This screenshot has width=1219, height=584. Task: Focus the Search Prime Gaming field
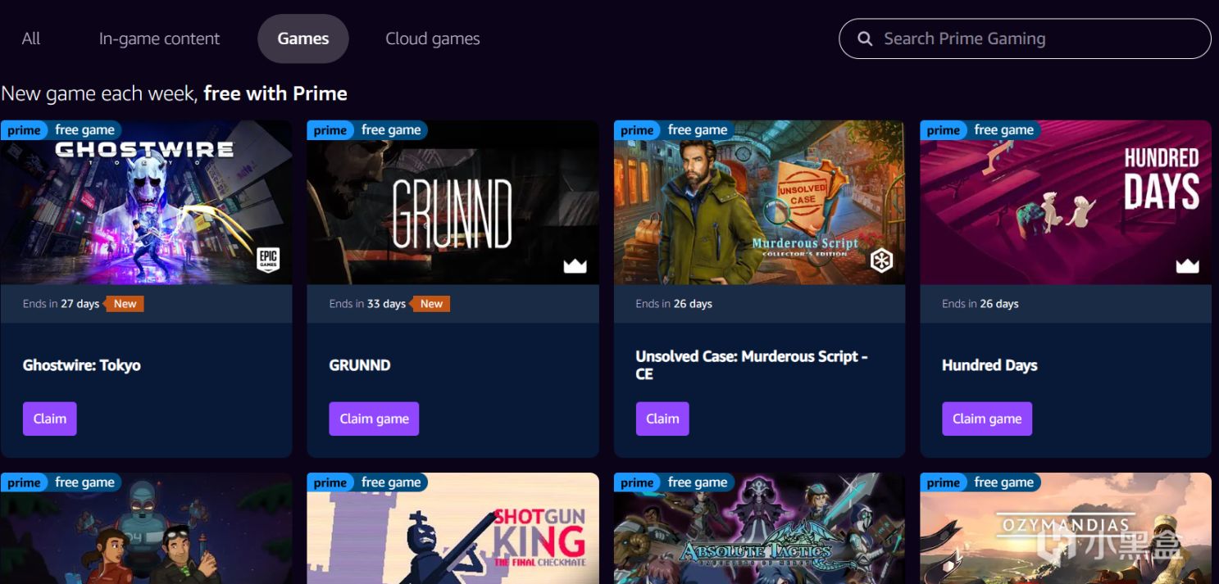coord(1025,38)
